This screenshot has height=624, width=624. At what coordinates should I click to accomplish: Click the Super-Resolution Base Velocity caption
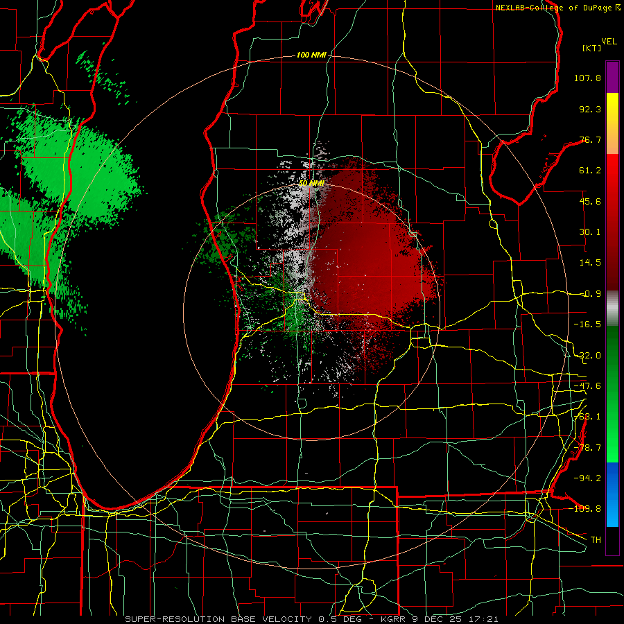311,619
